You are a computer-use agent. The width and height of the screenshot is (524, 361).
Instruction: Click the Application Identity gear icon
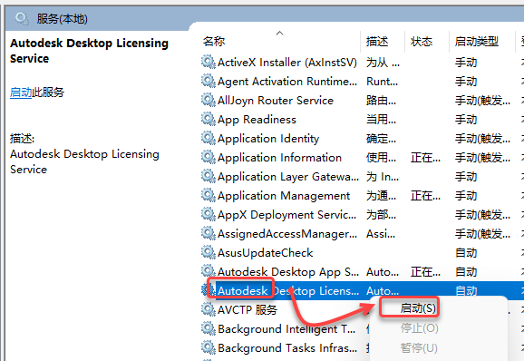(209, 139)
